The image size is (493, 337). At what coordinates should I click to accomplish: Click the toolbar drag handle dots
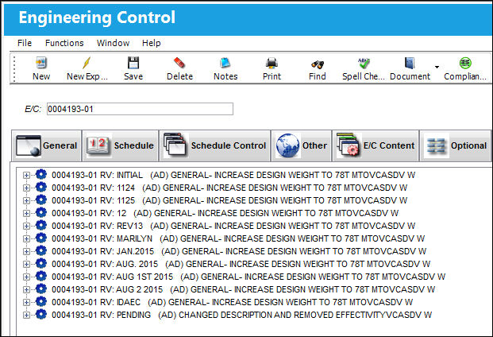click(x=14, y=69)
